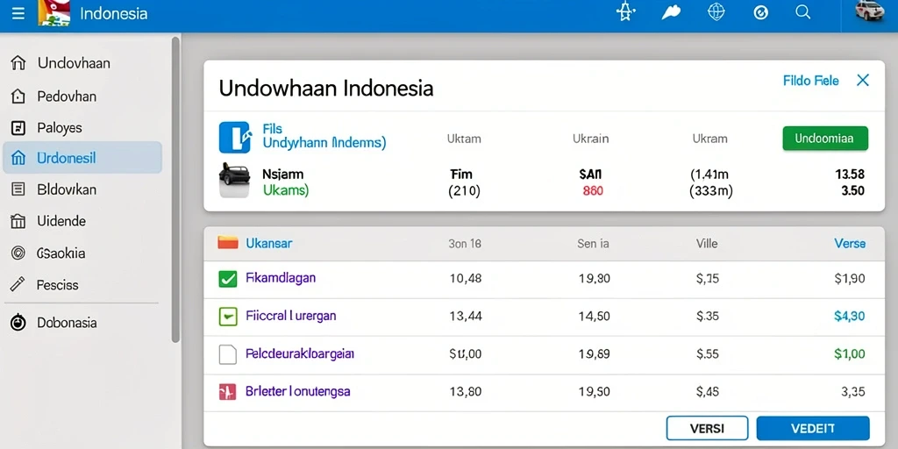The height and width of the screenshot is (449, 898).
Task: Click the 13,44 value
Action: point(466,316)
